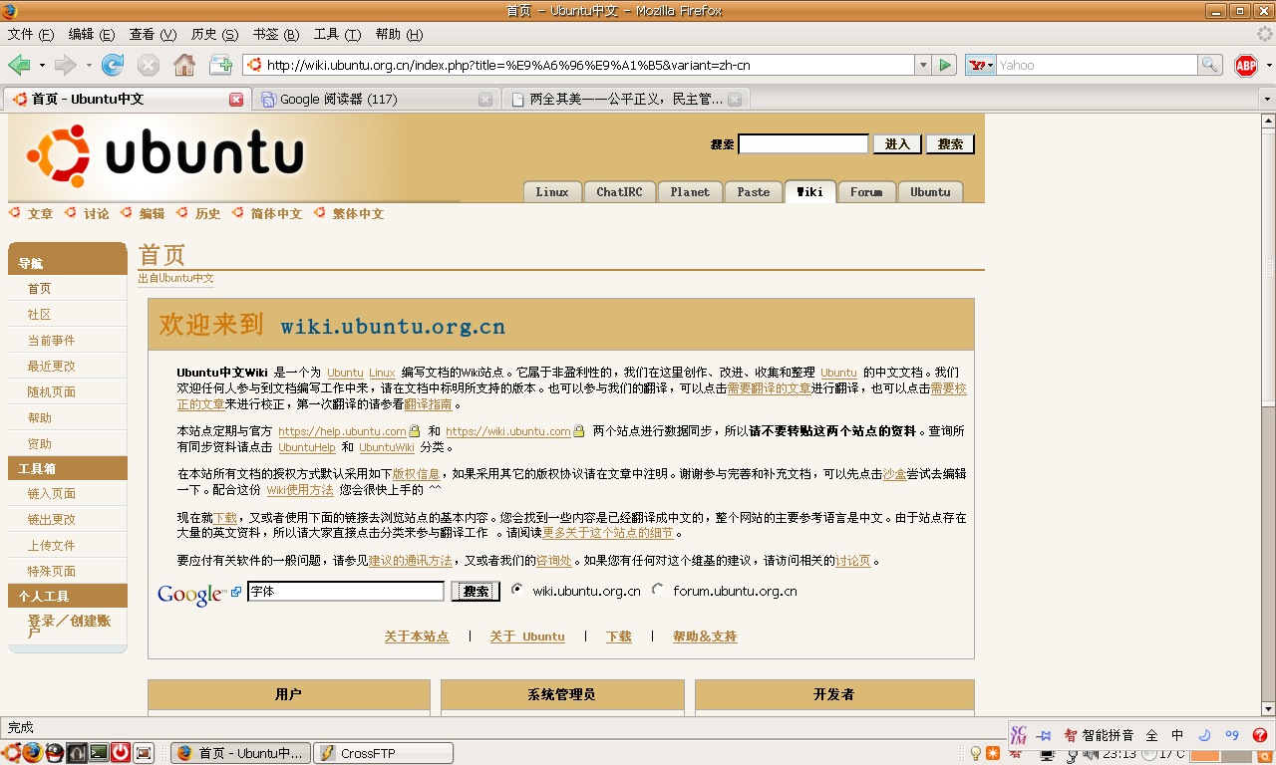1276x765 pixels.
Task: Open the back button history dropdown arrow
Action: 42,66
